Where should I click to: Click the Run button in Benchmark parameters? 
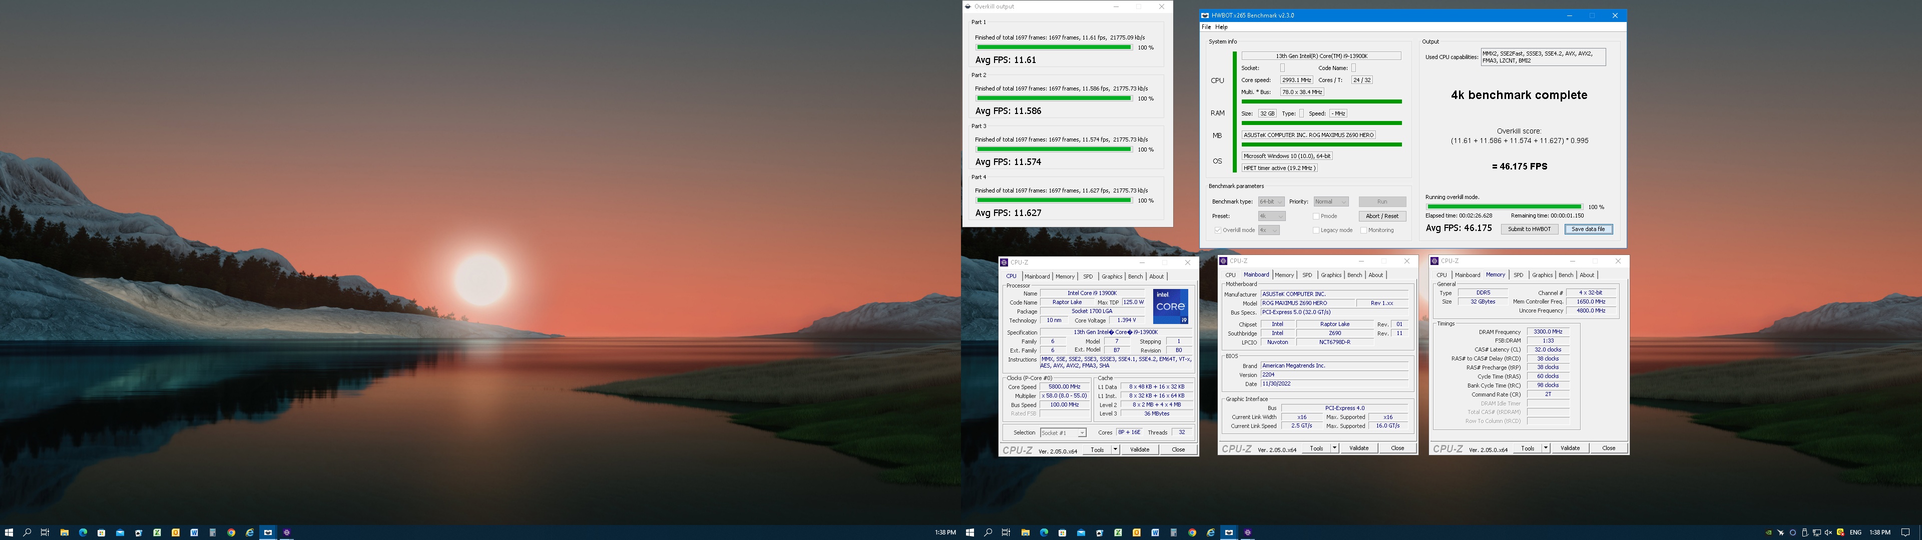[x=1382, y=201]
